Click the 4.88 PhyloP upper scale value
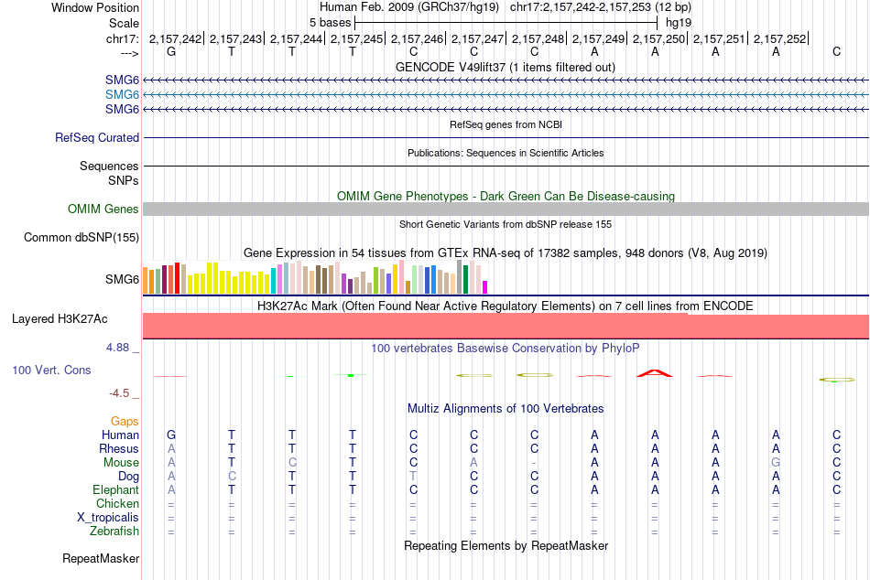This screenshot has width=870, height=580. (117, 348)
